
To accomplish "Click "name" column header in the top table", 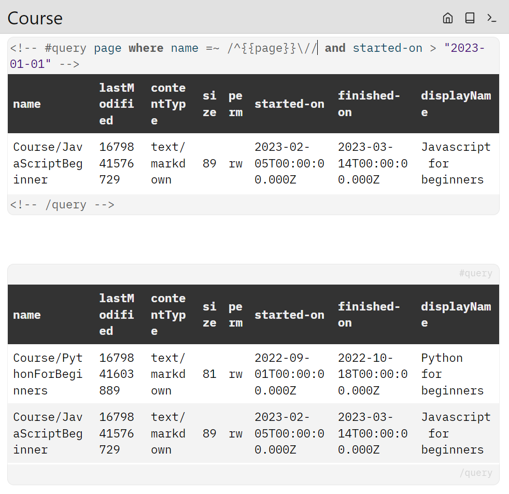I will pyautogui.click(x=27, y=104).
